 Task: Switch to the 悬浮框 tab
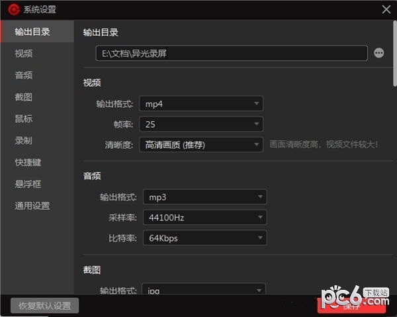(x=28, y=184)
